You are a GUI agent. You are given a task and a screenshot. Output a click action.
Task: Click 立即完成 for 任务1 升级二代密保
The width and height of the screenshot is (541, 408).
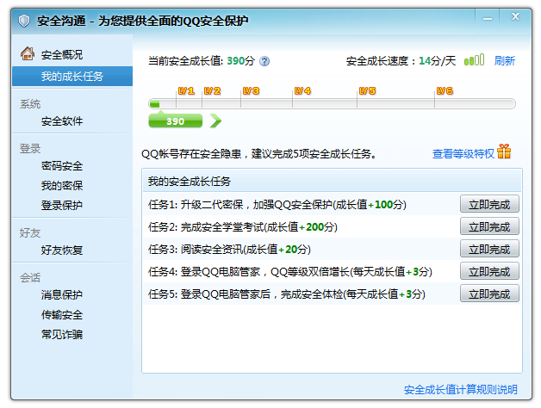[x=489, y=204]
